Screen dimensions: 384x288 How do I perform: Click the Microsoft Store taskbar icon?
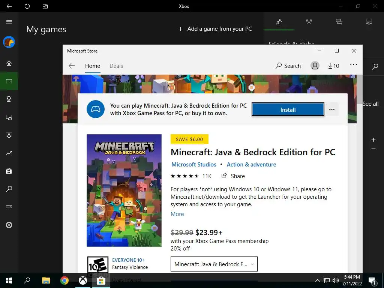click(x=101, y=280)
